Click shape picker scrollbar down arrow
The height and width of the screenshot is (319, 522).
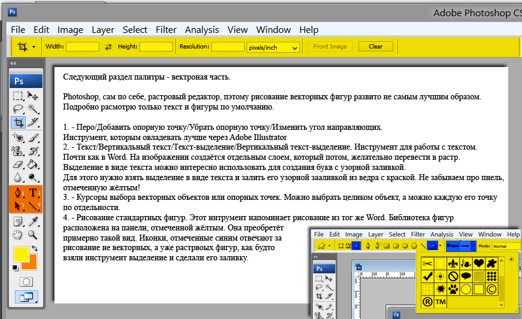click(x=502, y=305)
